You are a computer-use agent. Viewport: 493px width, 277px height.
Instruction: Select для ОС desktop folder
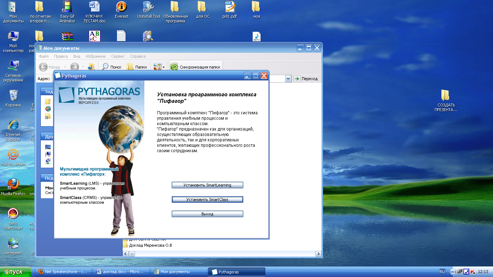(202, 10)
